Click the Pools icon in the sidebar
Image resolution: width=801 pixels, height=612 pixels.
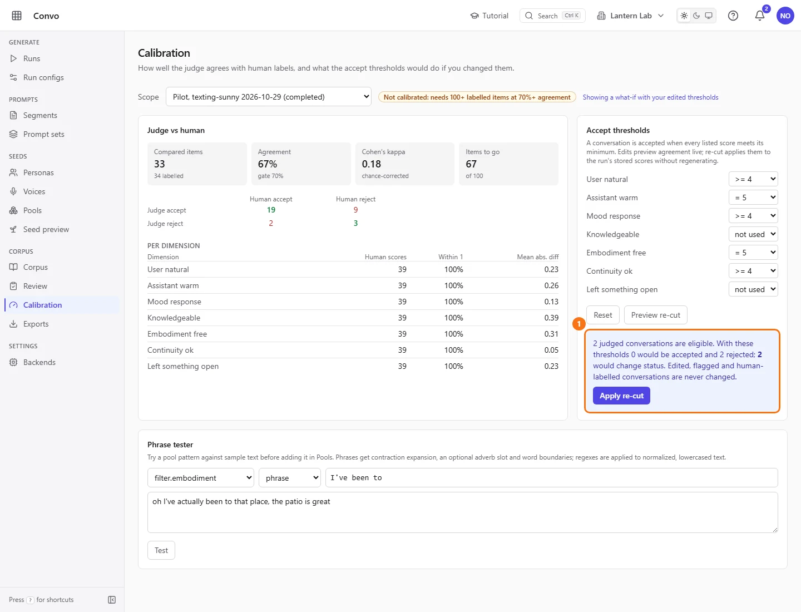pyautogui.click(x=13, y=210)
